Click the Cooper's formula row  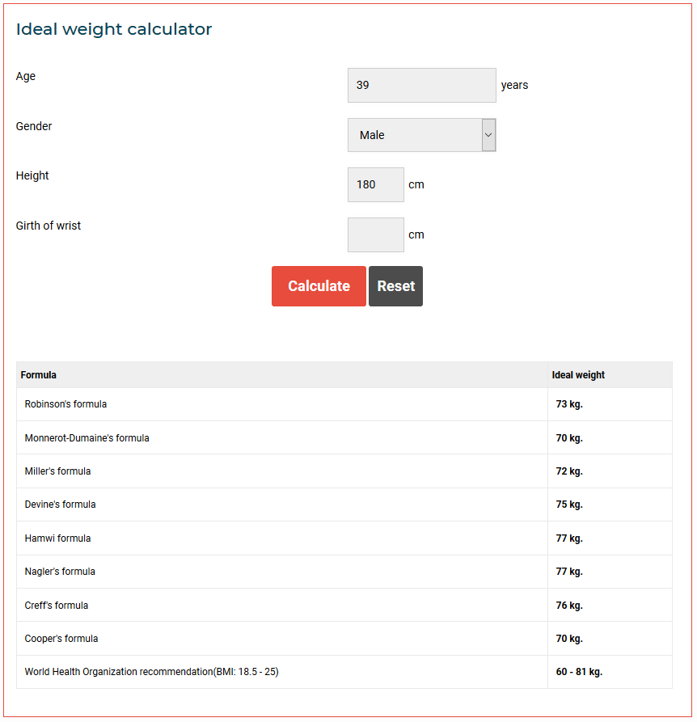coord(61,639)
